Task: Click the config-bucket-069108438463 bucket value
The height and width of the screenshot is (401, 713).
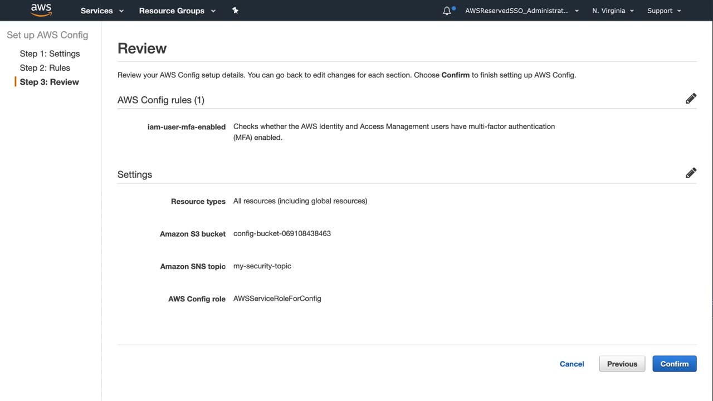Action: 282,233
